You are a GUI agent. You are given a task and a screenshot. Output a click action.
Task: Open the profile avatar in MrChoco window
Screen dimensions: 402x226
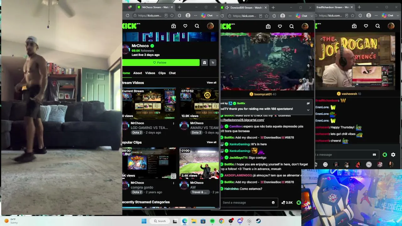point(210,26)
